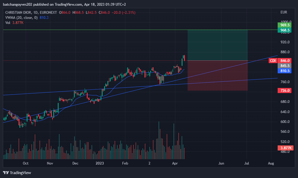Click the red 3.877K volume axis label
This screenshot has width=298, height=178.
click(285, 148)
